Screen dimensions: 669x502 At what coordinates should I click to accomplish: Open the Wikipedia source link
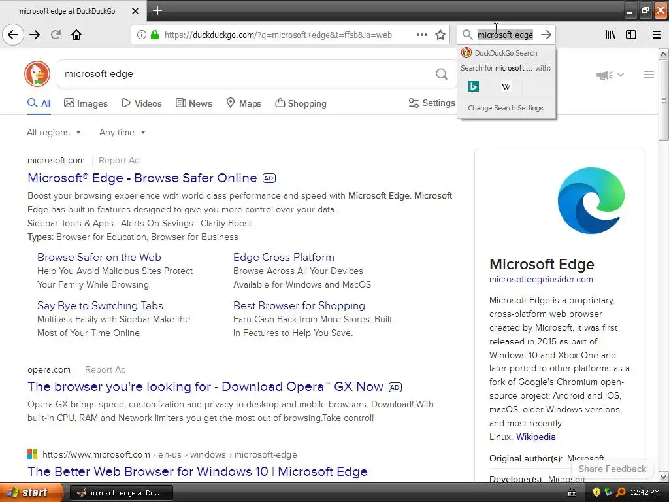[x=536, y=437]
